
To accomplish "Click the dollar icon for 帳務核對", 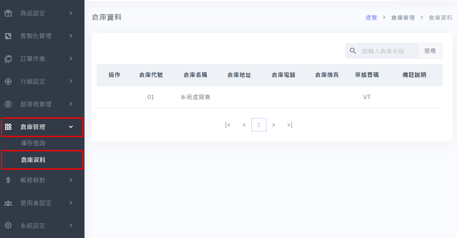I will pyautogui.click(x=8, y=180).
